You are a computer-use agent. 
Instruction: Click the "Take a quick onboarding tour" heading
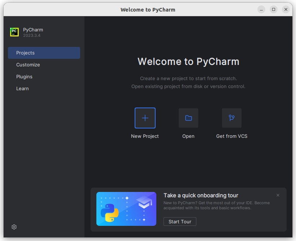tap(201, 196)
